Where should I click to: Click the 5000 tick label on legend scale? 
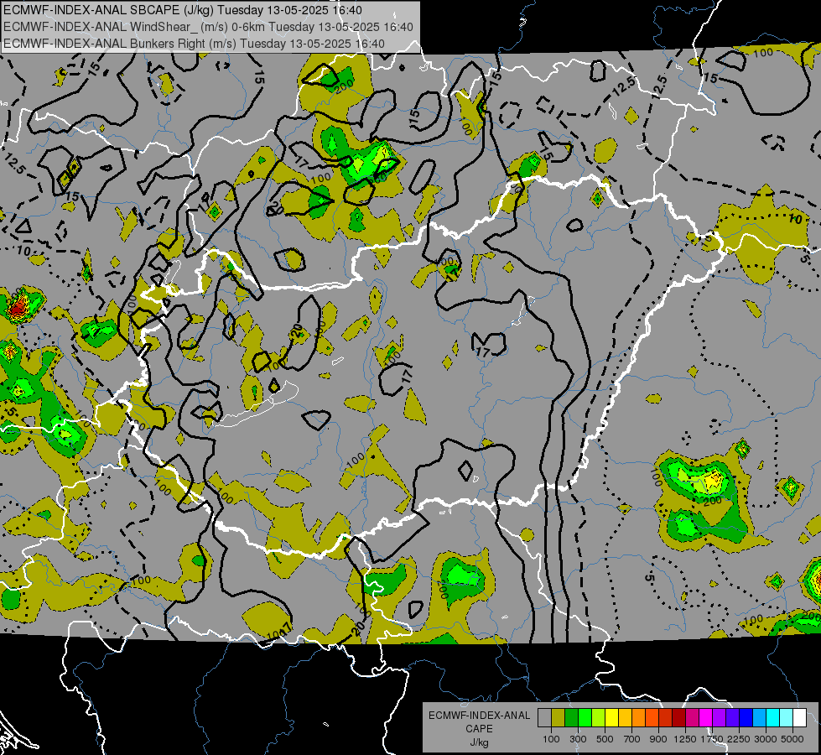point(792,739)
